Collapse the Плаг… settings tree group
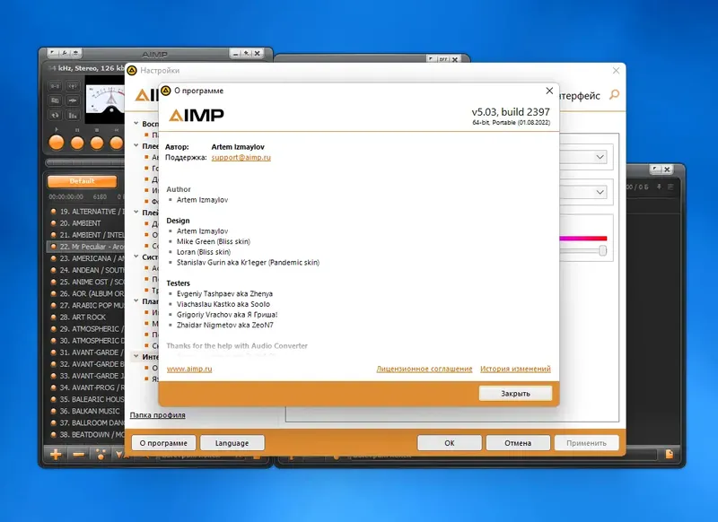The width and height of the screenshot is (718, 522). click(136, 300)
